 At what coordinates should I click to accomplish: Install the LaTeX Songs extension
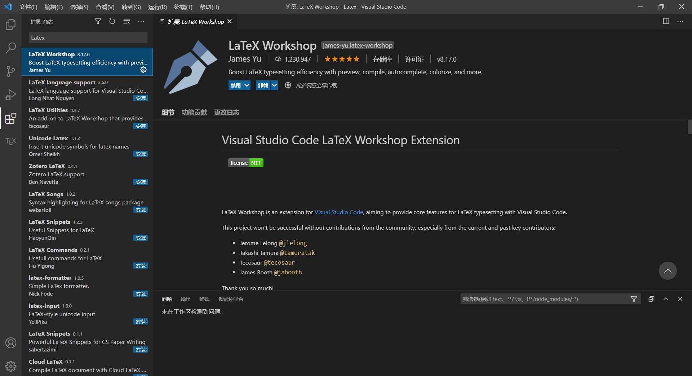click(141, 210)
